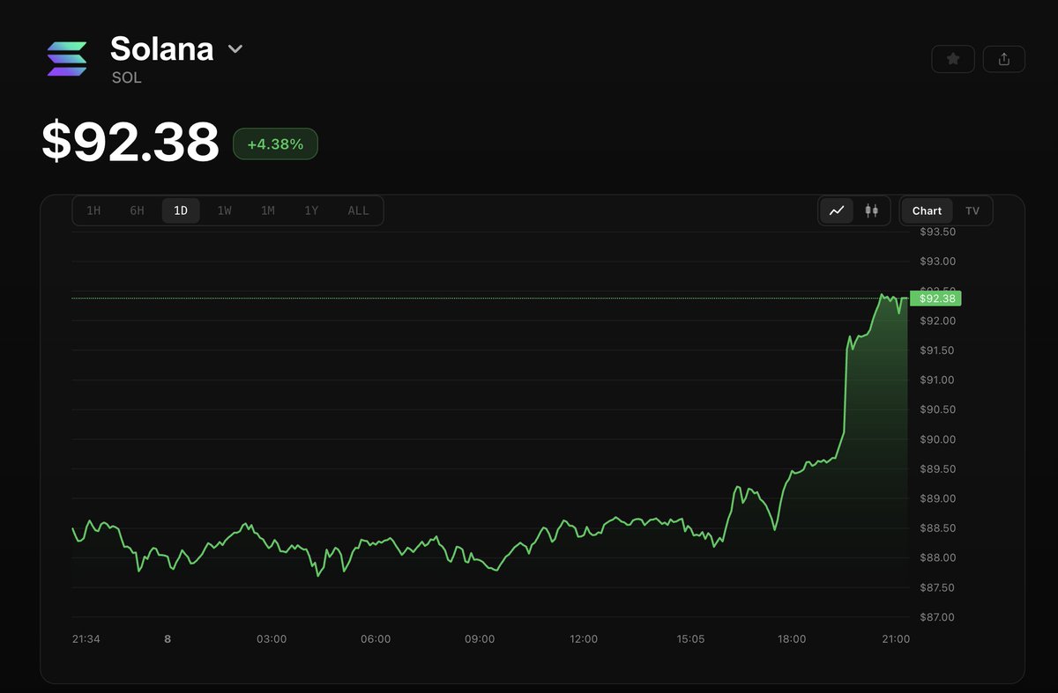Click the $93.00 axis label
1058x693 pixels.
point(937,262)
